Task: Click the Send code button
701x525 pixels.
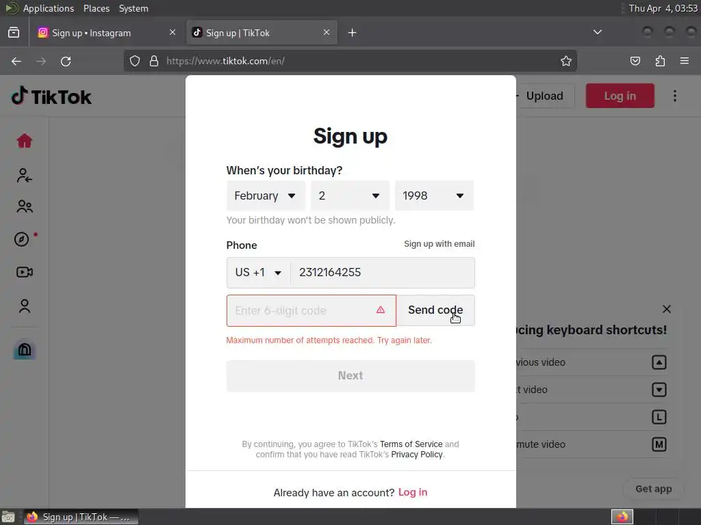Action: [x=435, y=310]
